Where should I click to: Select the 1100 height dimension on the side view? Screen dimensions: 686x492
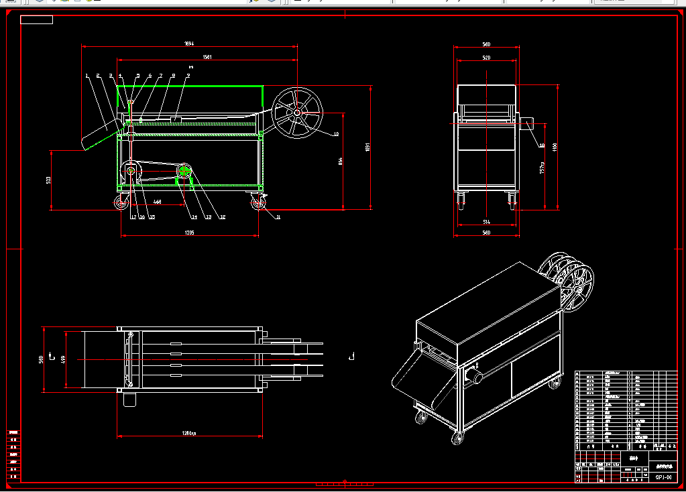click(x=555, y=147)
